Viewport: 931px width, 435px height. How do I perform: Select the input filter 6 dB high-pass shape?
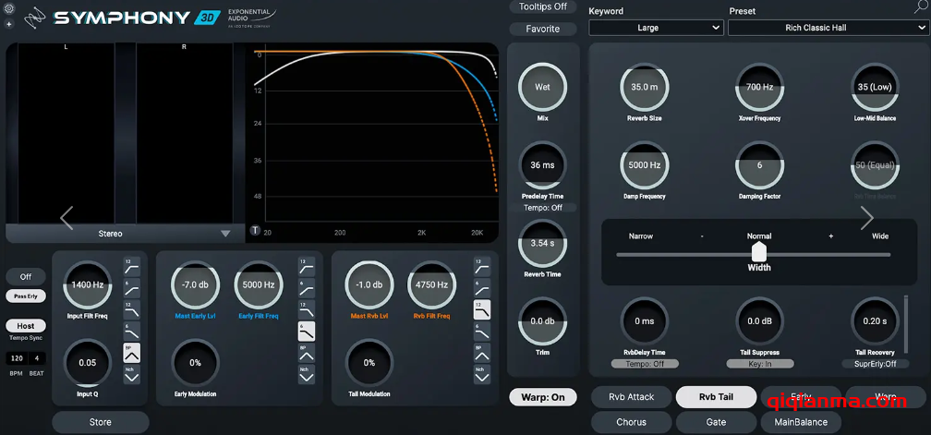[132, 287]
